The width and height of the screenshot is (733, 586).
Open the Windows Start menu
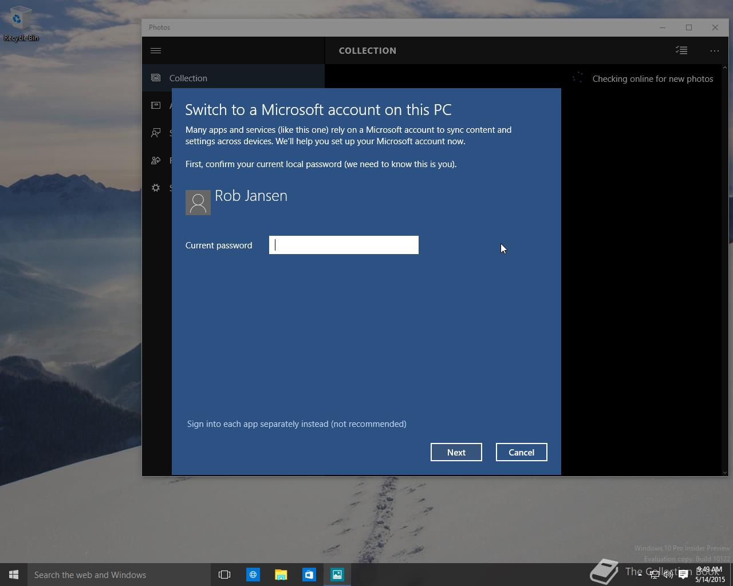coord(14,575)
